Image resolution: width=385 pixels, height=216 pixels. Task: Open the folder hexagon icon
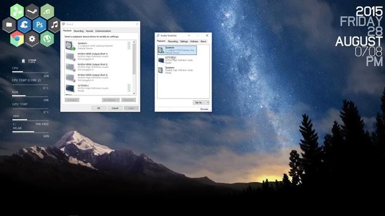[9, 25]
